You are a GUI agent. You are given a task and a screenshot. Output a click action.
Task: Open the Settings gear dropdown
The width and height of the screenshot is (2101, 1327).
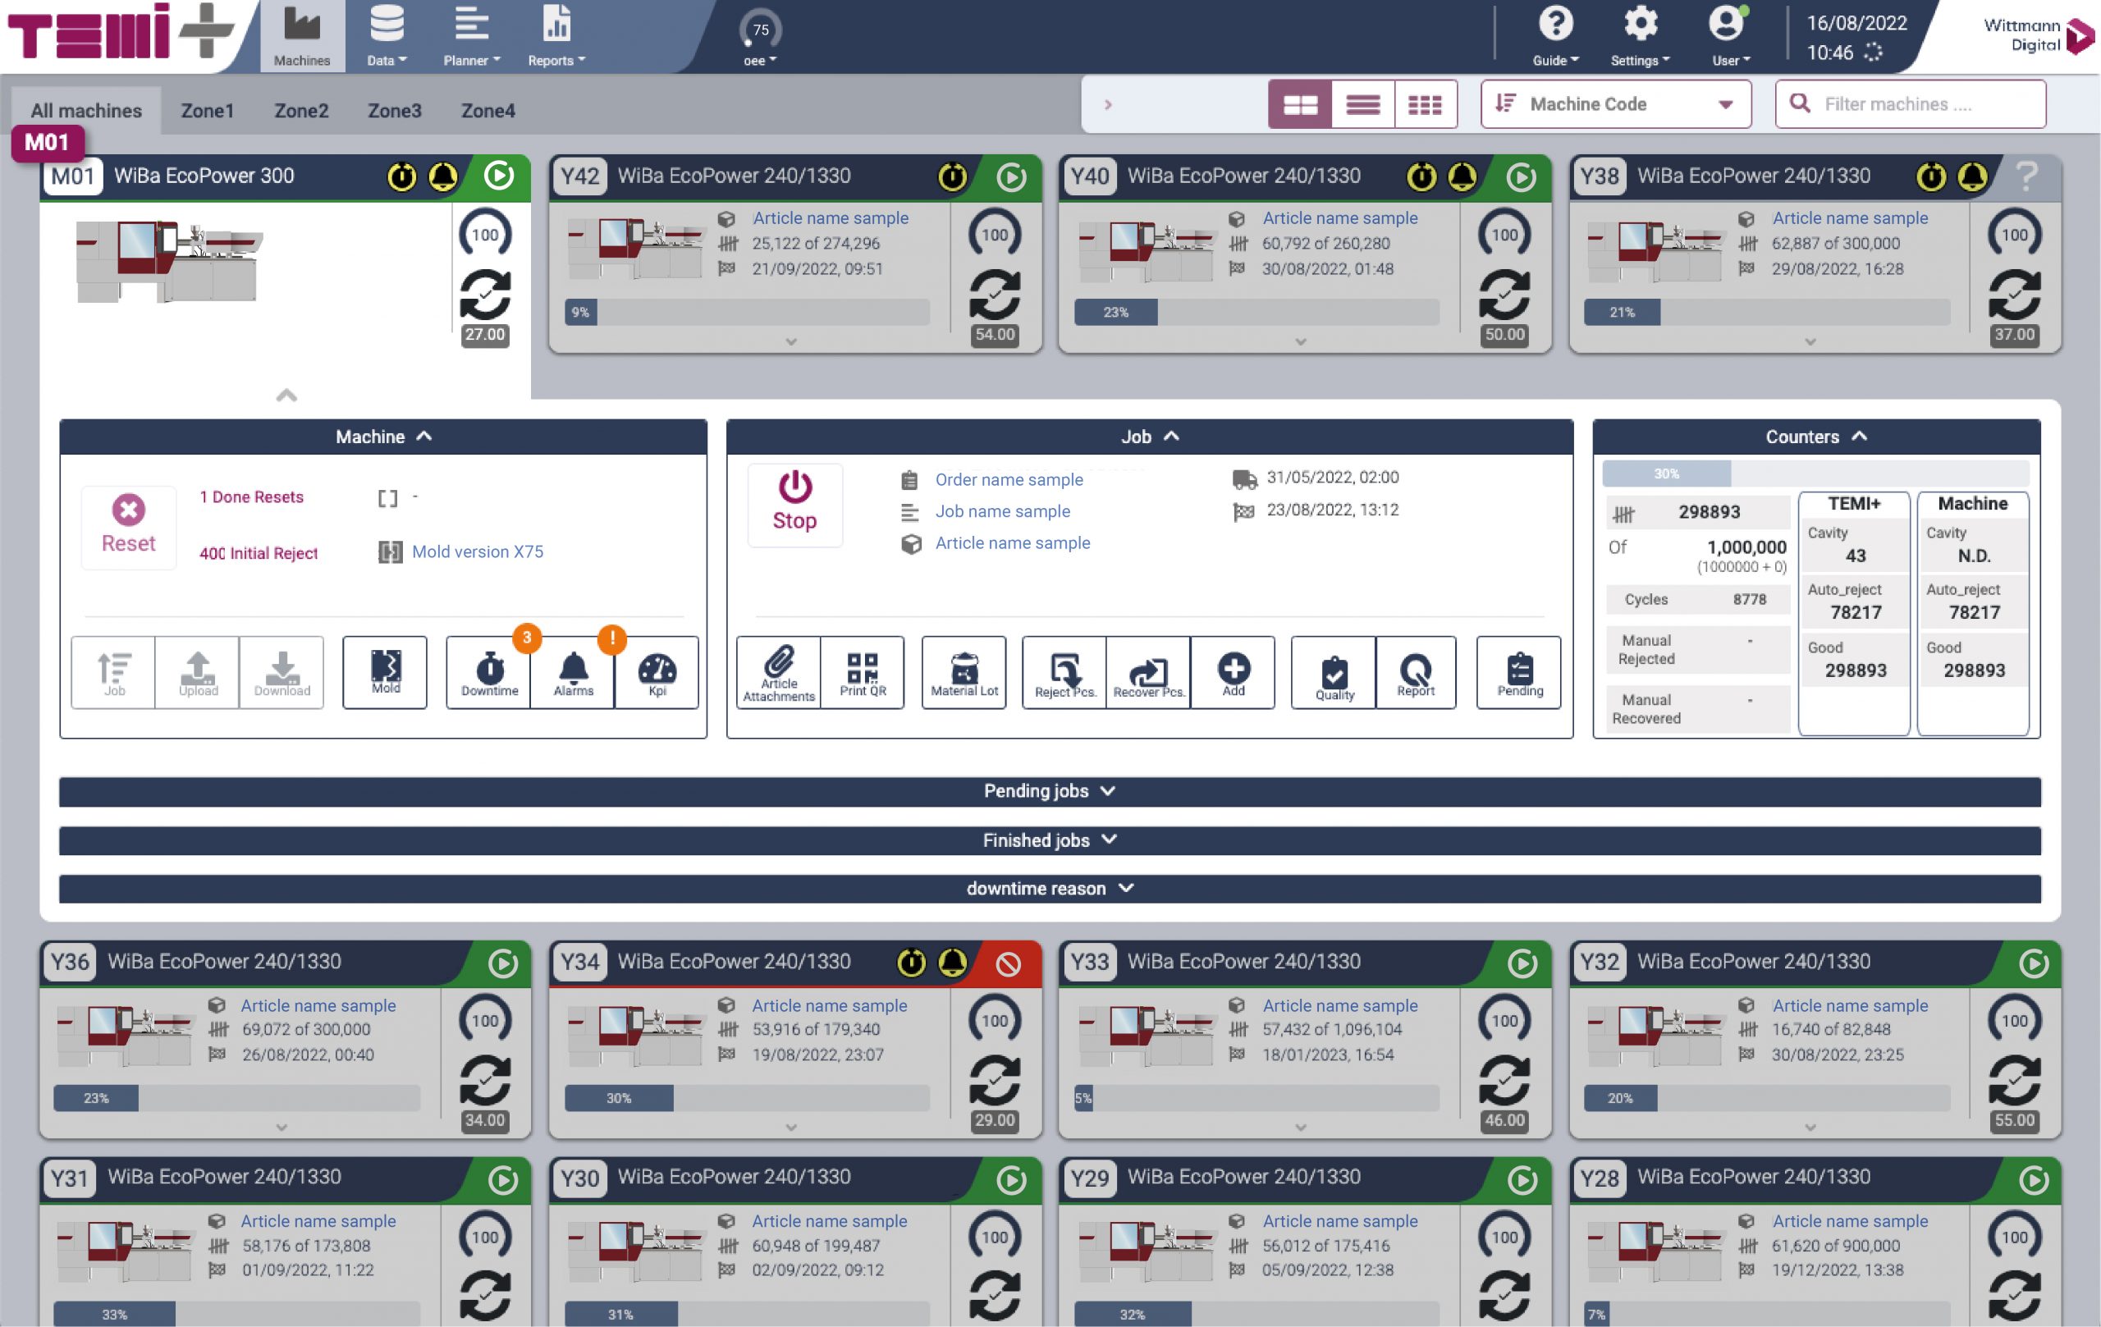[1640, 37]
